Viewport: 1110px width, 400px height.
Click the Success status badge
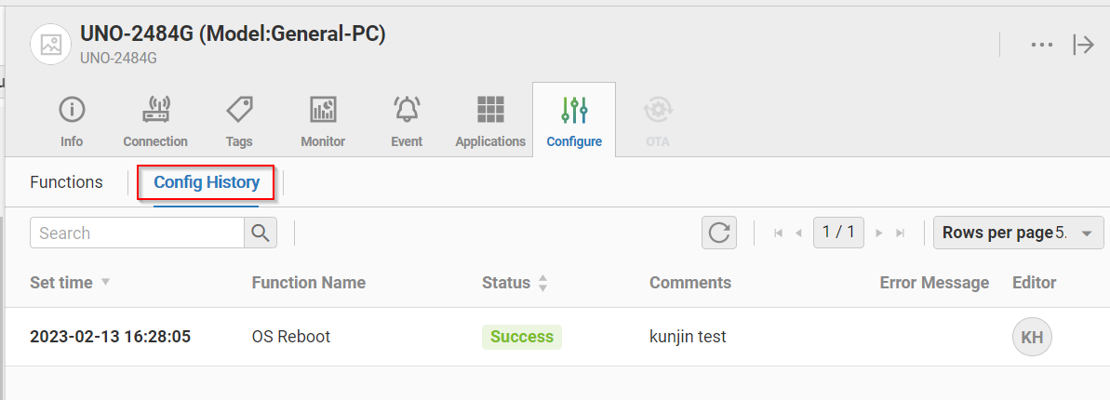click(522, 337)
